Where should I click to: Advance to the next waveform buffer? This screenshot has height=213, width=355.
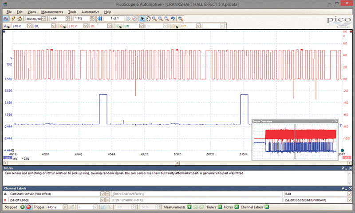point(128,19)
